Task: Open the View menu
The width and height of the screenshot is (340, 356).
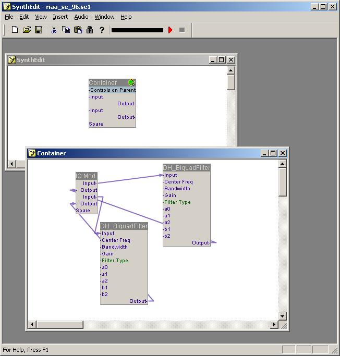Action: 41,17
